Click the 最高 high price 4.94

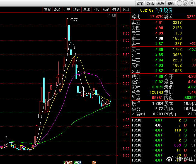point(192,82)
